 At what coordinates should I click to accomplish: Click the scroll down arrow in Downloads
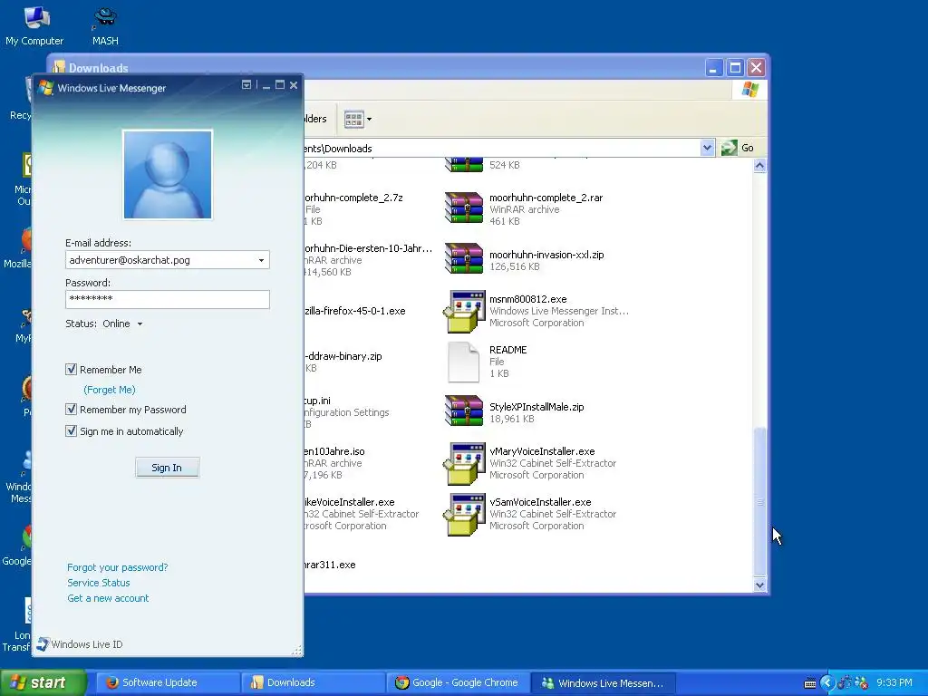760,585
